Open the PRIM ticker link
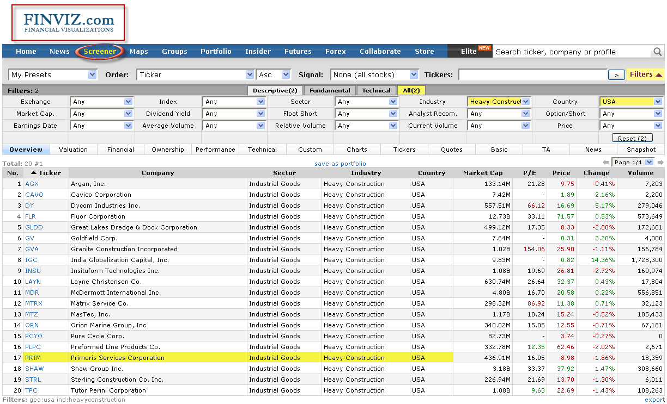 point(33,358)
